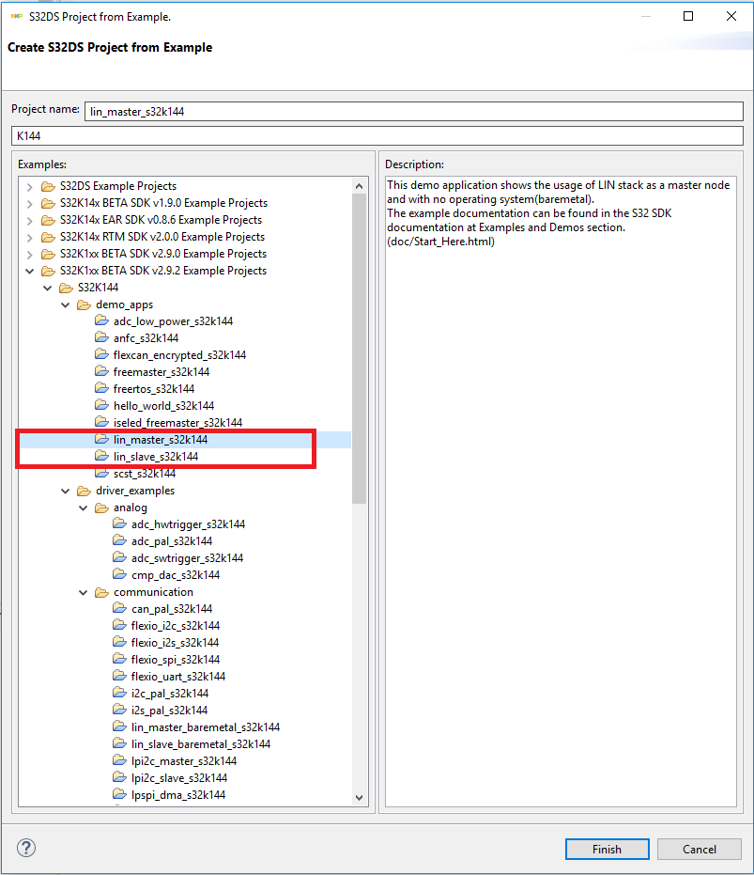Image resolution: width=754 pixels, height=875 pixels.
Task: Select iseled_freemaster_s32k144 folder icon
Action: [101, 422]
